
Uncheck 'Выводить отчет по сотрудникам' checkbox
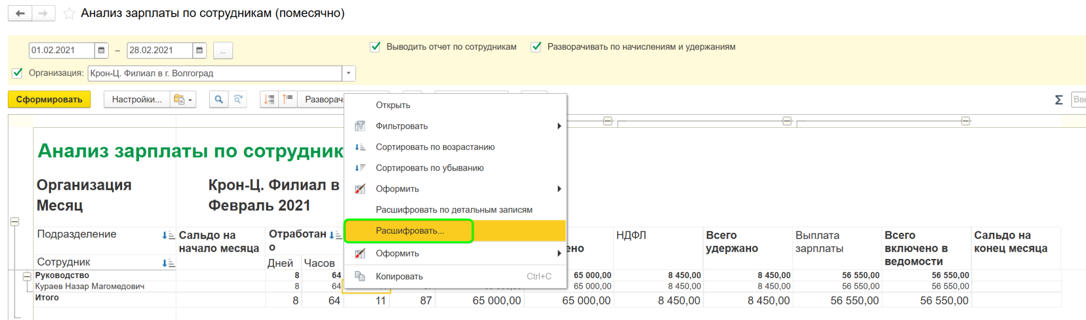pos(375,47)
